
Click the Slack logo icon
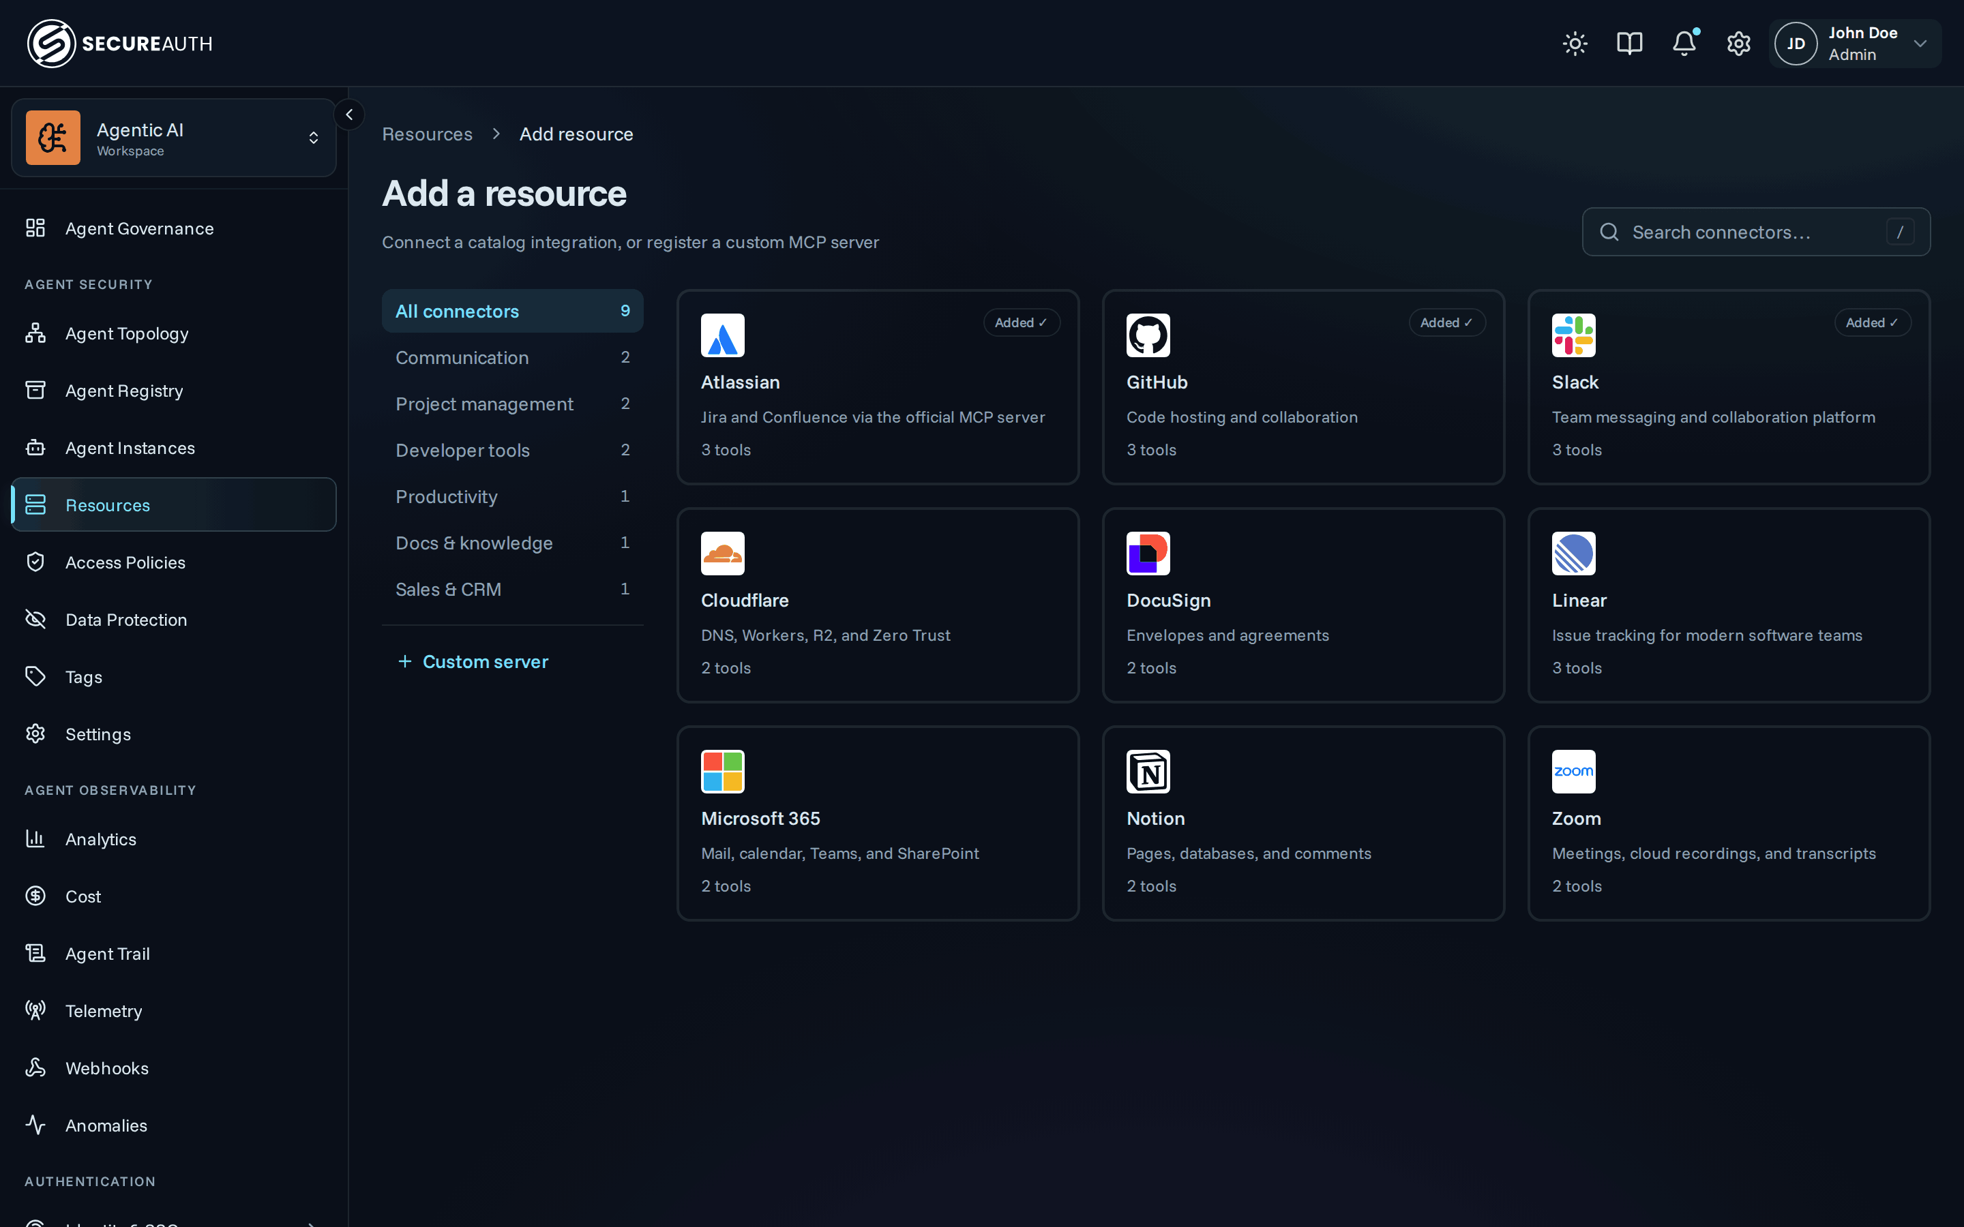click(x=1573, y=335)
